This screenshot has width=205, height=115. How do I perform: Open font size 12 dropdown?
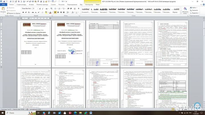click(38, 9)
